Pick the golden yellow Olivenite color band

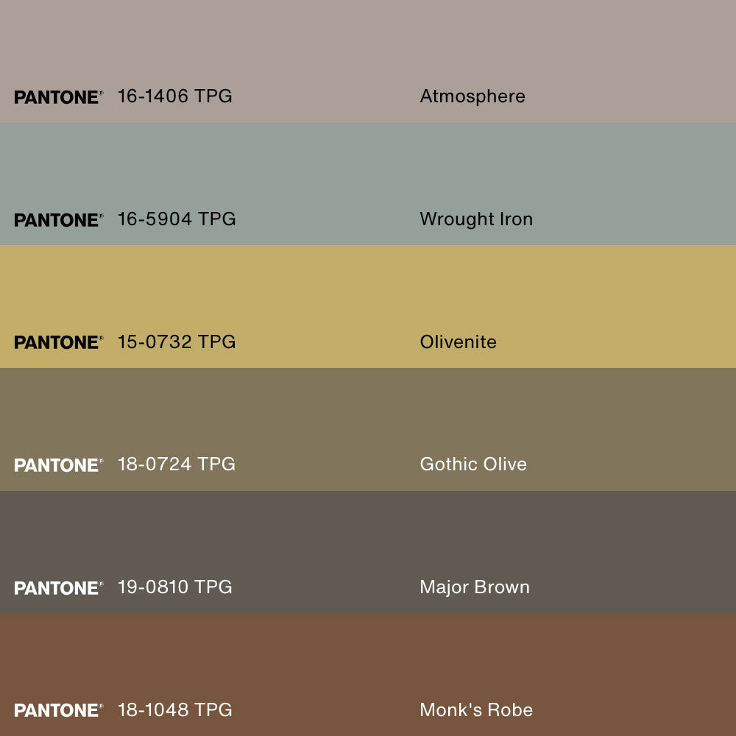click(x=368, y=287)
